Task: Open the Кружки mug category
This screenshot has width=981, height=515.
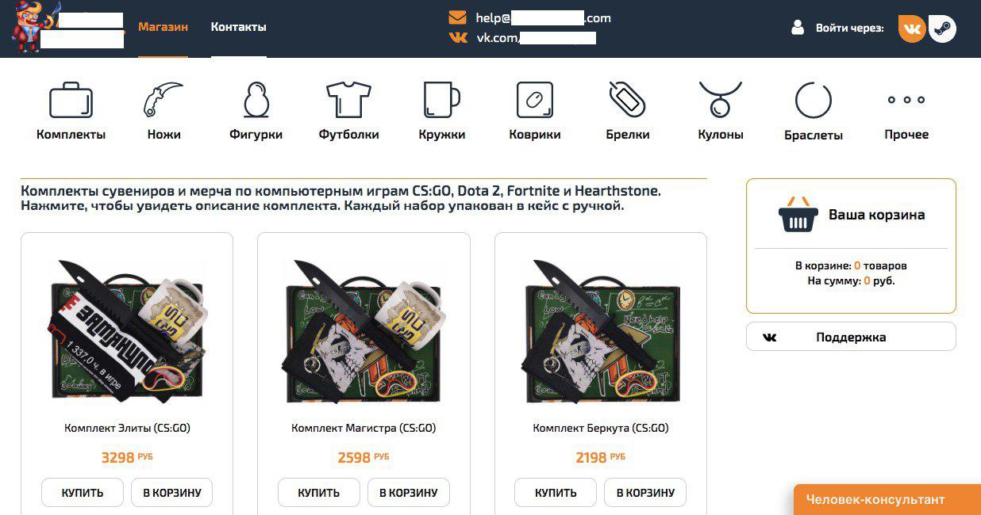Action: click(441, 112)
